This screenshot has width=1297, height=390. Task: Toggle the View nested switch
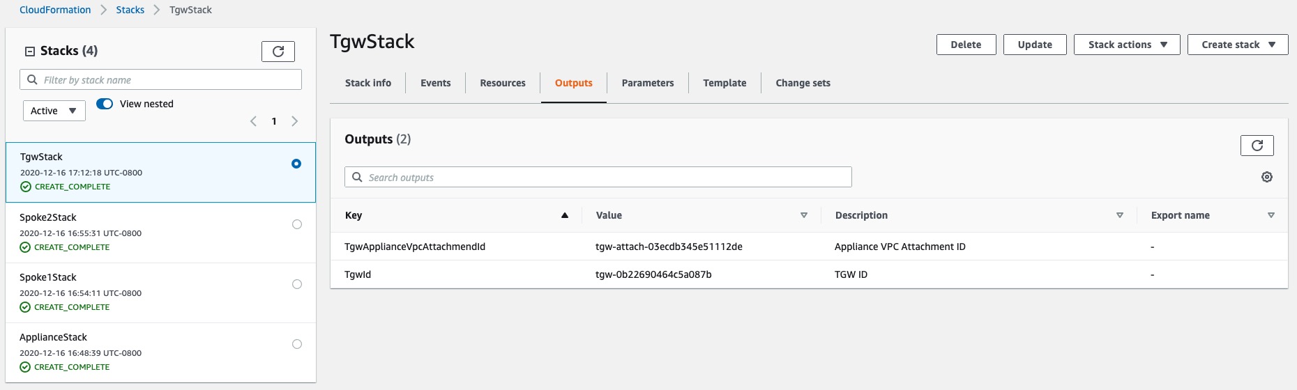tap(105, 104)
